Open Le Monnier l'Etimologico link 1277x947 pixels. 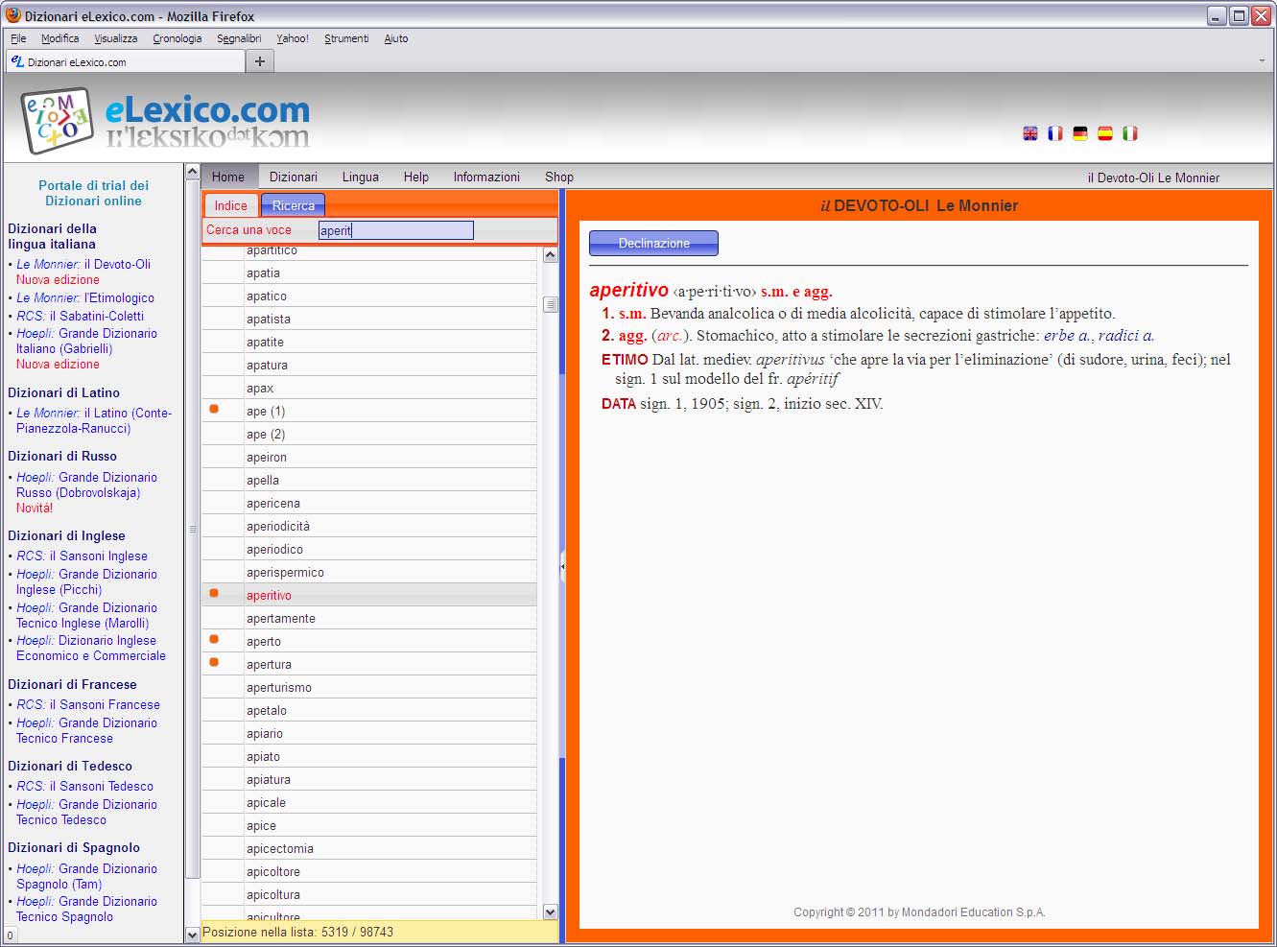(85, 297)
